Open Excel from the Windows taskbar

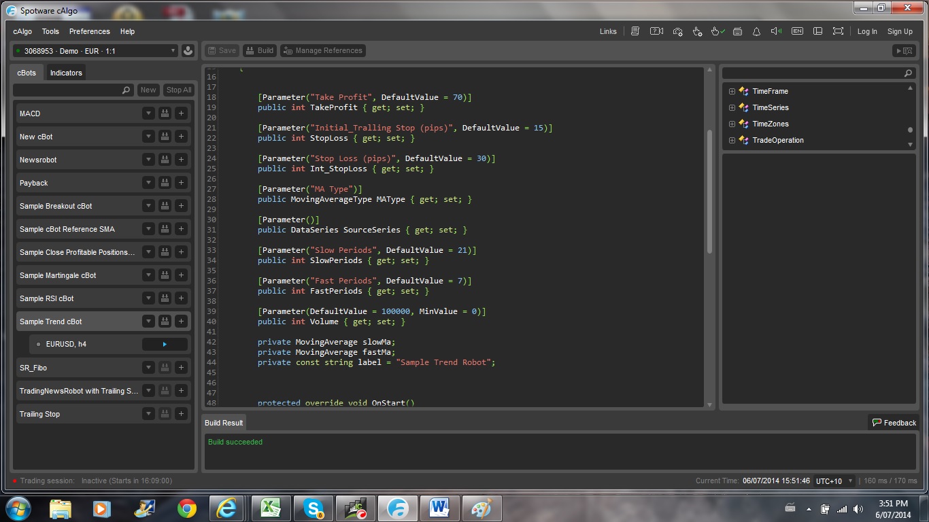pos(271,508)
